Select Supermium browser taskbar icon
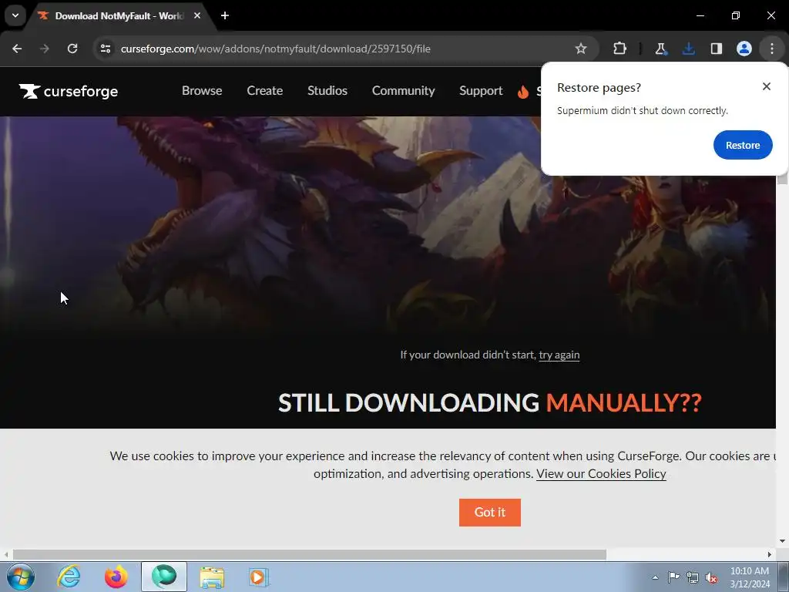This screenshot has width=789, height=592. click(164, 577)
